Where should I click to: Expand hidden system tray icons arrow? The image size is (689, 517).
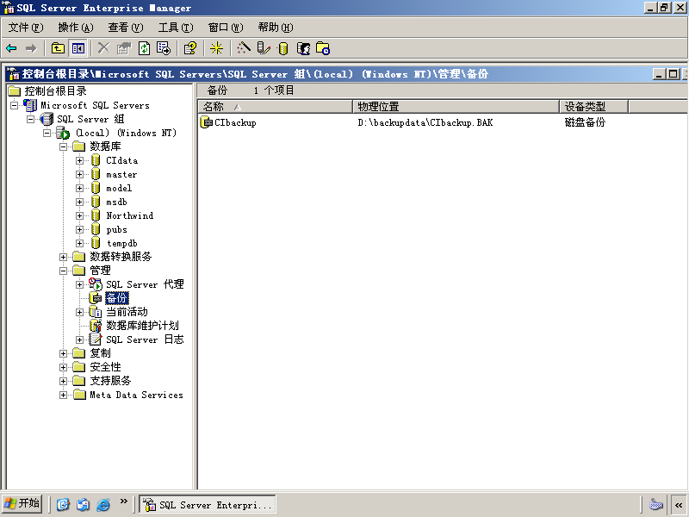(679, 505)
